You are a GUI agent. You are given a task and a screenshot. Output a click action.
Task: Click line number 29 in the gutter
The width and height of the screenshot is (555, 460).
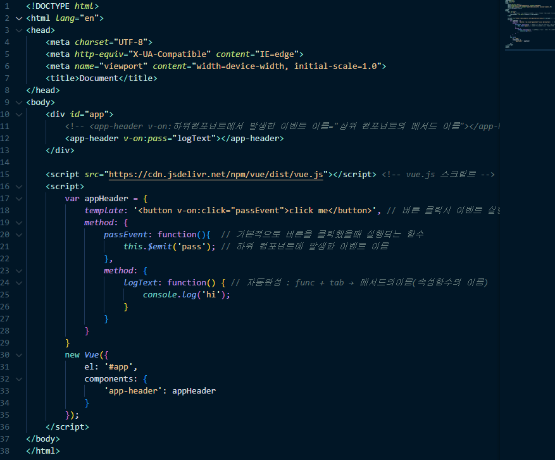click(x=5, y=342)
